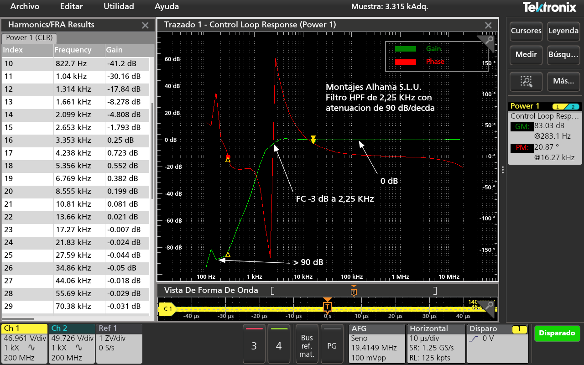Close the Trazado 1 Control Loop Response plot
The width and height of the screenshot is (584, 365).
[488, 26]
